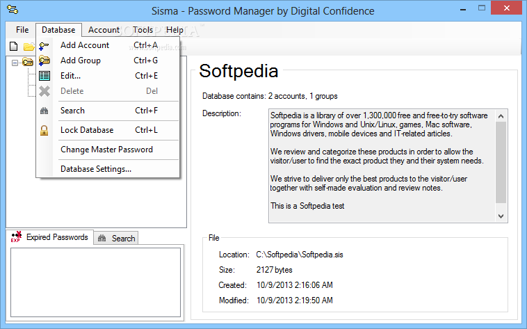The height and width of the screenshot is (329, 527).
Task: Click the binoculars icon beside Search entry
Action: [x=44, y=111]
